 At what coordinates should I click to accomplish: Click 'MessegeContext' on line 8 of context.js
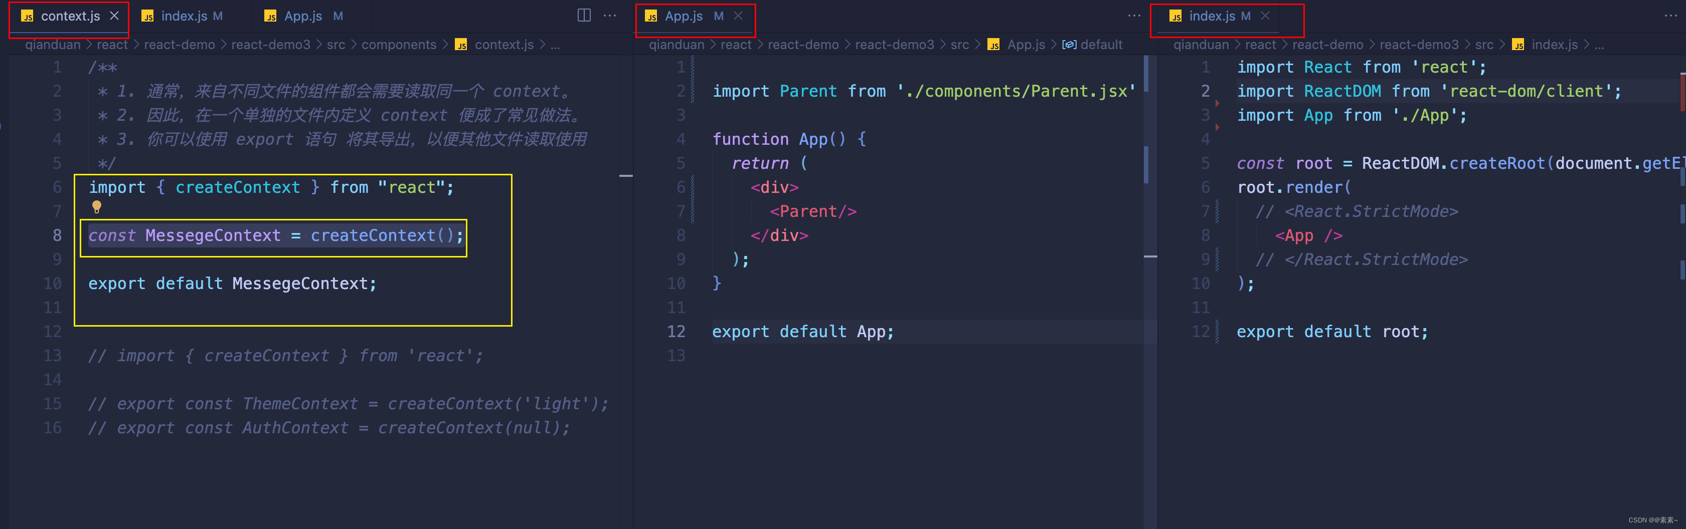click(x=213, y=235)
